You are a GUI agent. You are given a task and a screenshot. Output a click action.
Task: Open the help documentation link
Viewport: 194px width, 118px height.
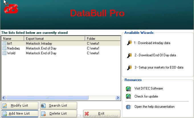tap(154, 107)
